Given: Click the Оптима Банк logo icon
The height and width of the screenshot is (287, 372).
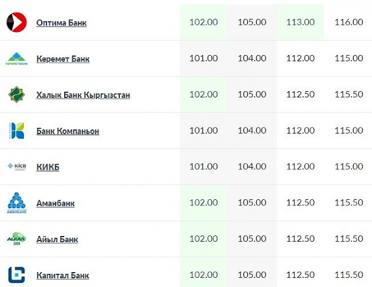Looking at the screenshot, I should pos(16,22).
